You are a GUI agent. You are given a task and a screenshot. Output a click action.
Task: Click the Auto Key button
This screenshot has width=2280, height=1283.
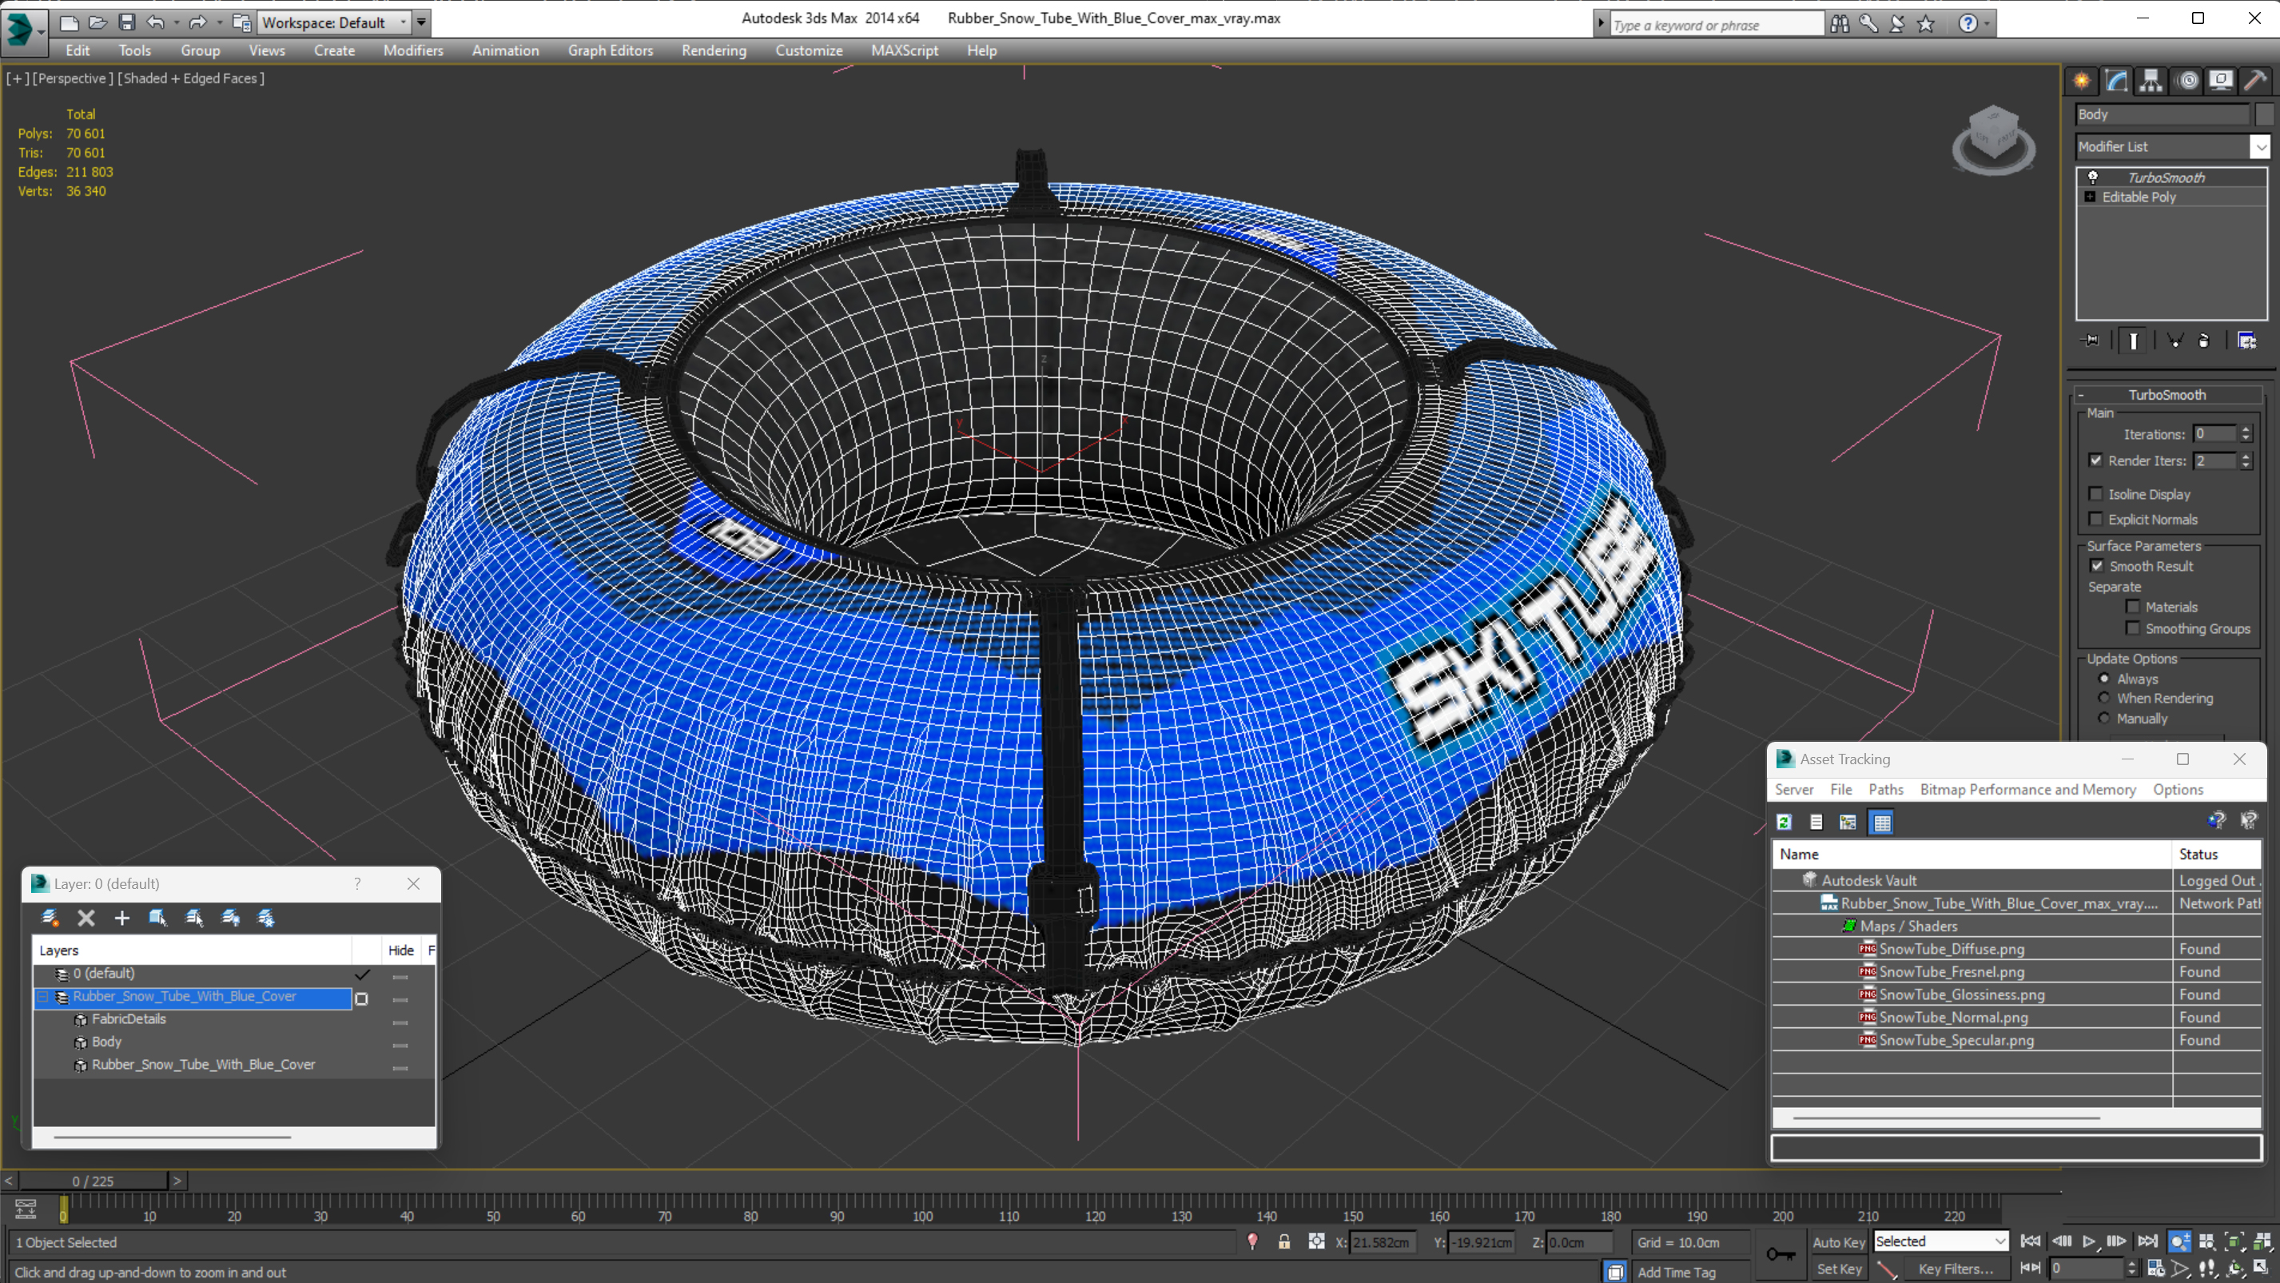pos(1839,1242)
